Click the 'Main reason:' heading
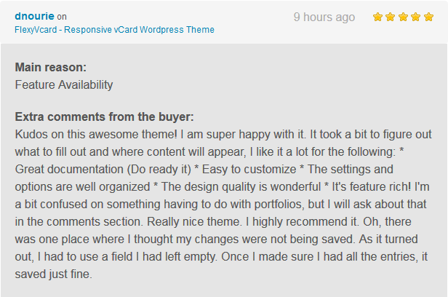The image size is (448, 297). tap(51, 68)
